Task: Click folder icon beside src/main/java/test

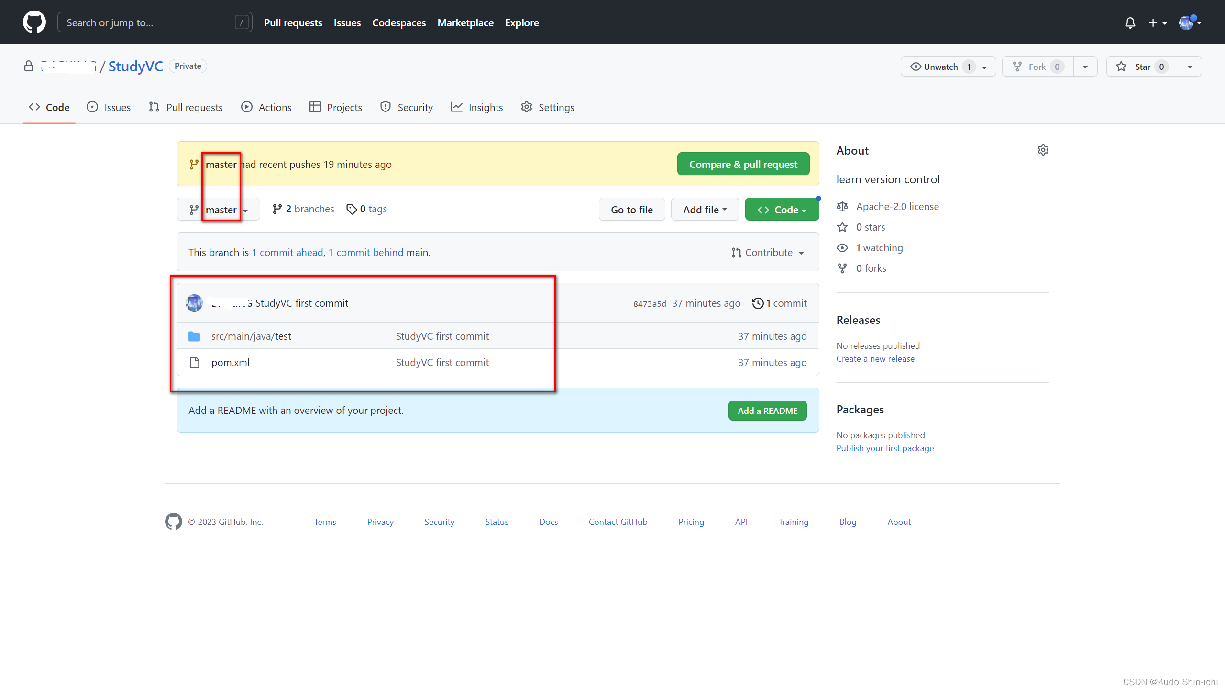Action: pyautogui.click(x=194, y=336)
